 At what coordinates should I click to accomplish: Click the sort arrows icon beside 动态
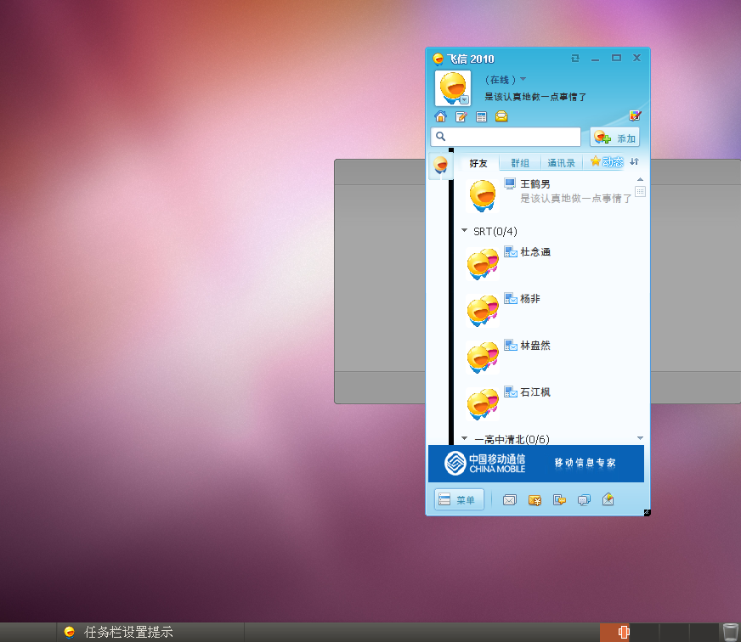(x=634, y=161)
